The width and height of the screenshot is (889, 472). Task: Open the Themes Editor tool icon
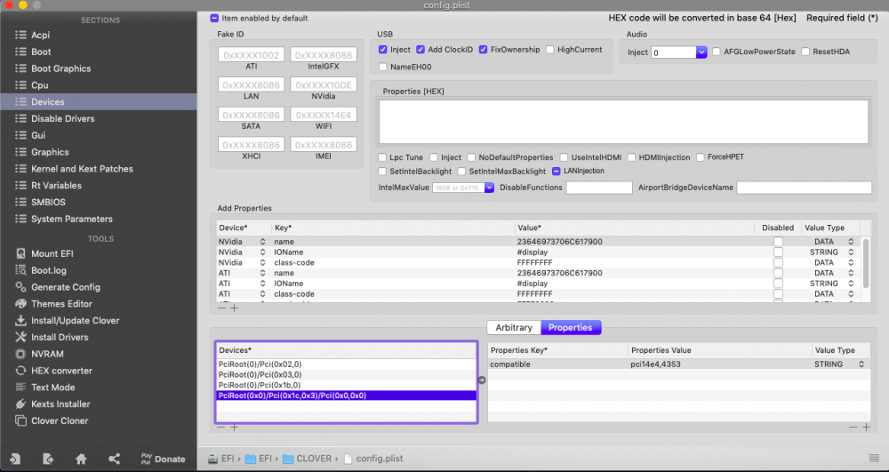19,304
